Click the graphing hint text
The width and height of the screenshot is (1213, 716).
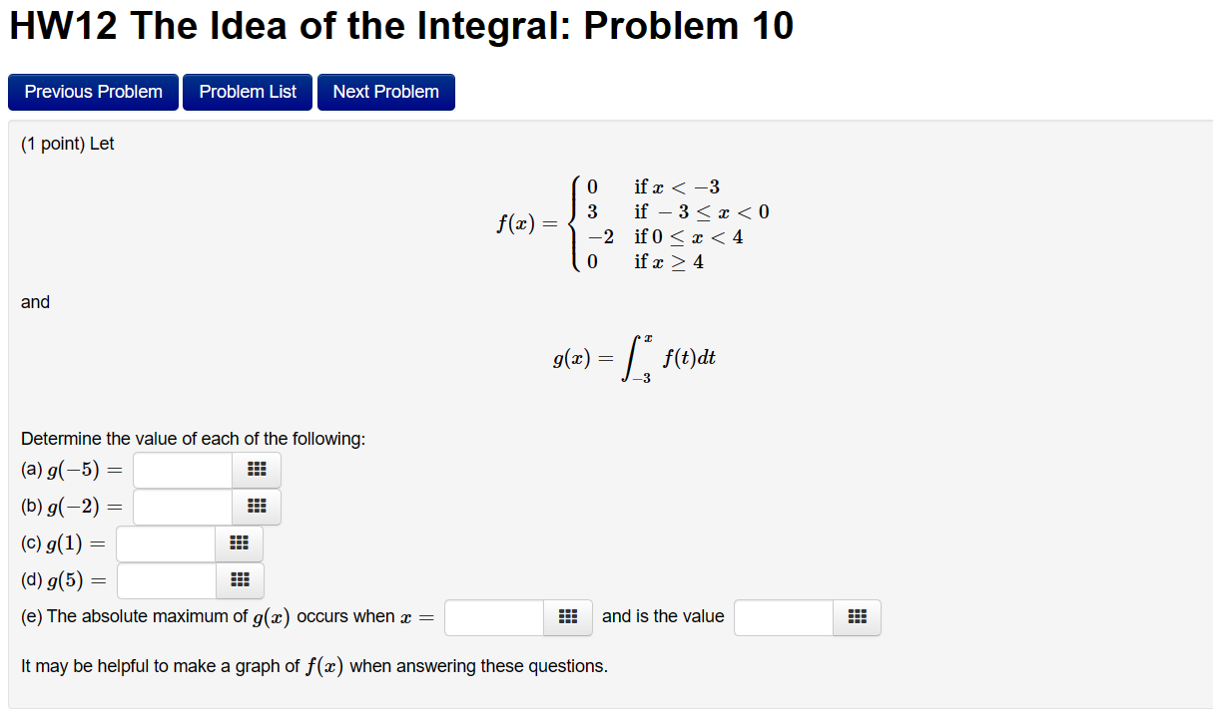pyautogui.click(x=315, y=665)
